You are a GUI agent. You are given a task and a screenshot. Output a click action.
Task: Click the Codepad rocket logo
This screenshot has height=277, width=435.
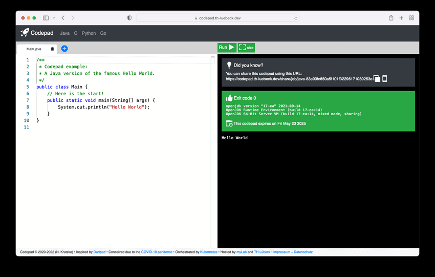[x=25, y=33]
